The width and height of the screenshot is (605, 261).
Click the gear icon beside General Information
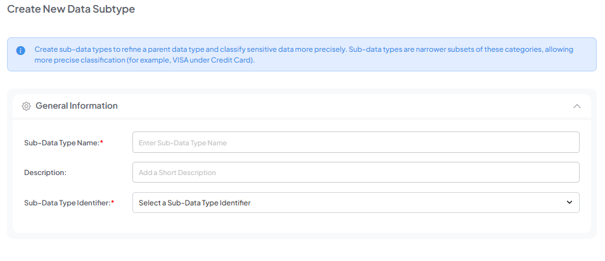(26, 106)
